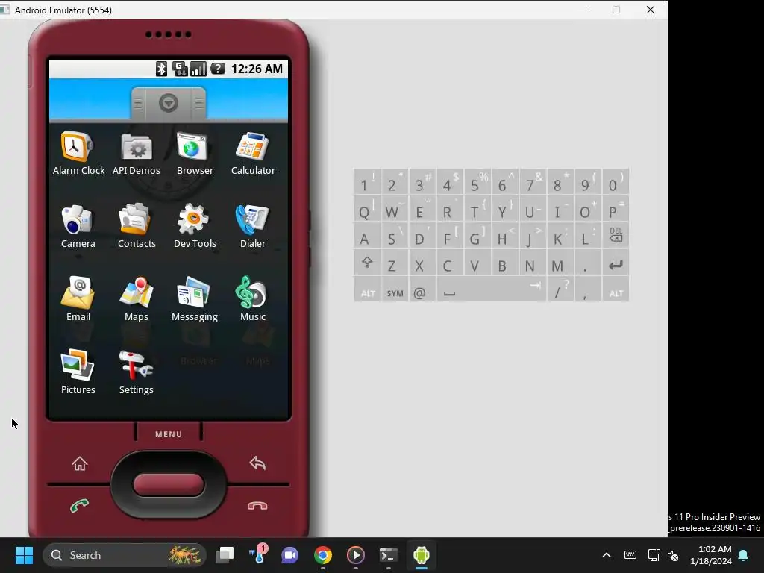This screenshot has width=764, height=573.
Task: Collapse the app drawer handle
Action: click(x=169, y=103)
